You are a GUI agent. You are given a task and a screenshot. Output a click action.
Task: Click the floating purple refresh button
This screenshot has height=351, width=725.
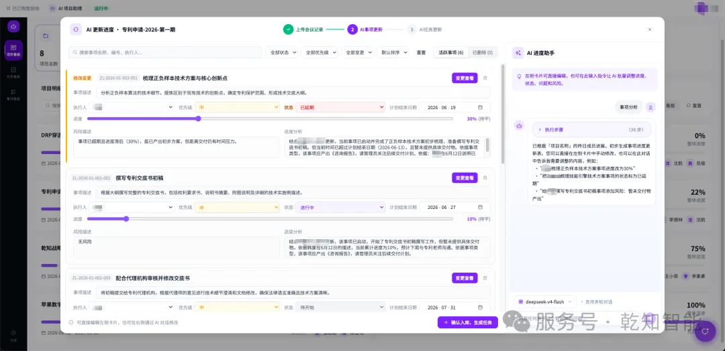pos(705,331)
